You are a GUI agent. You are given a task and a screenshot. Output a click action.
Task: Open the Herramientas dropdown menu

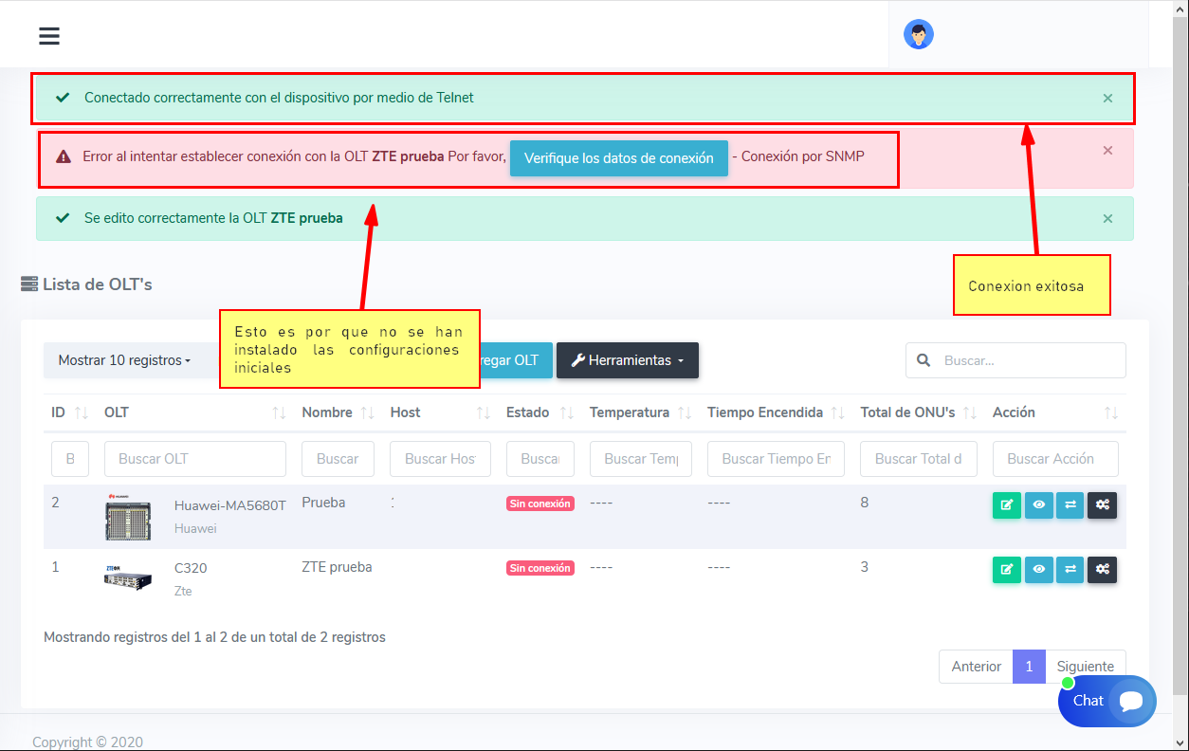tap(627, 360)
